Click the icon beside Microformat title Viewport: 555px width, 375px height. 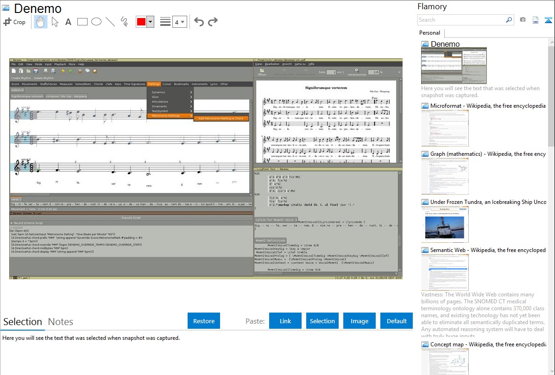point(425,106)
